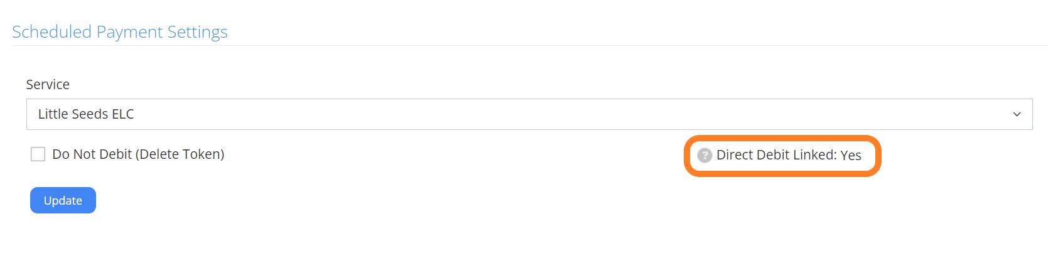
Task: Select the "Little Seeds ELC" value text
Action: [x=86, y=114]
